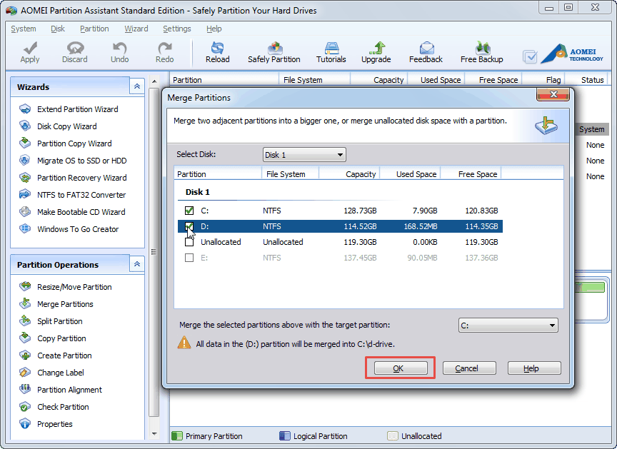This screenshot has height=449, width=617.
Task: Open the Select Disk dropdown
Action: click(304, 155)
